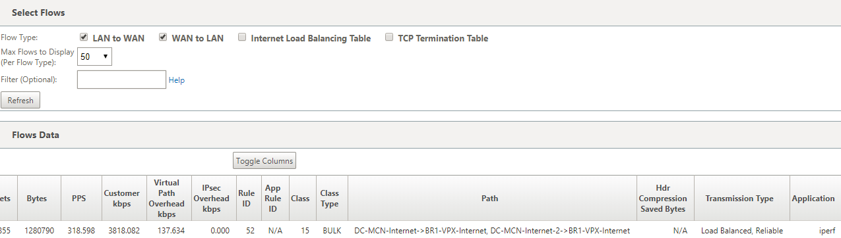Click the Refresh button

click(x=20, y=101)
